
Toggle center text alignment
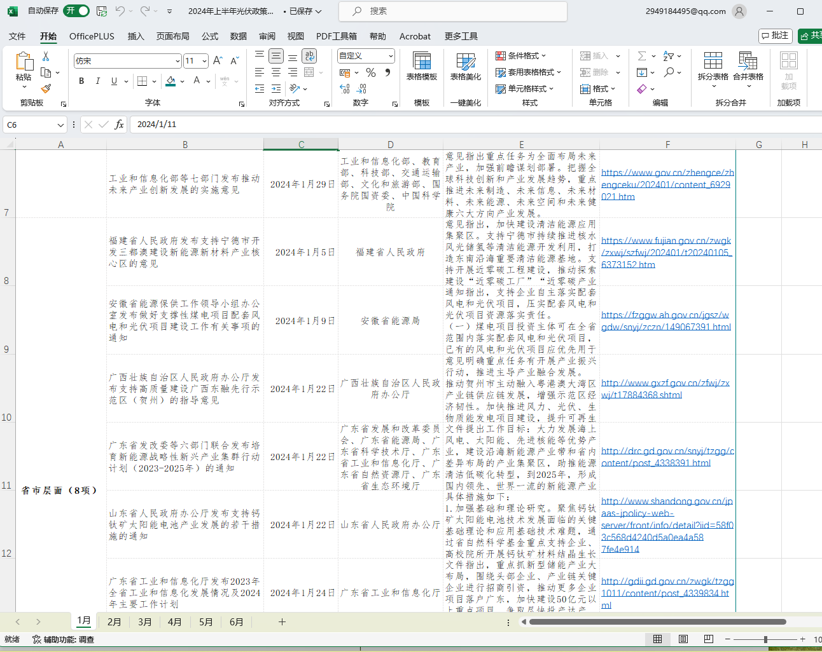tap(276, 72)
